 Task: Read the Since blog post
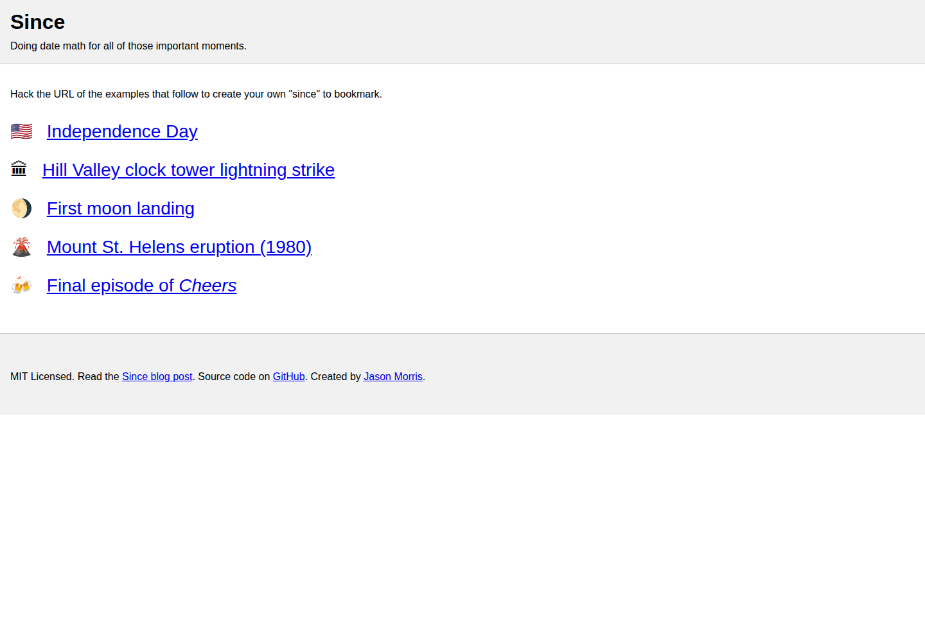pyautogui.click(x=157, y=377)
